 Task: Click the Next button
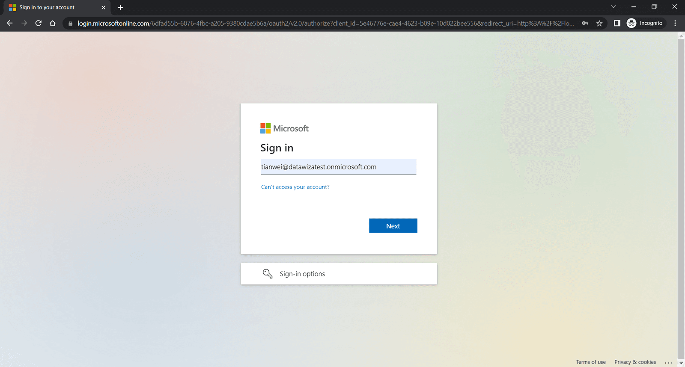click(x=393, y=226)
